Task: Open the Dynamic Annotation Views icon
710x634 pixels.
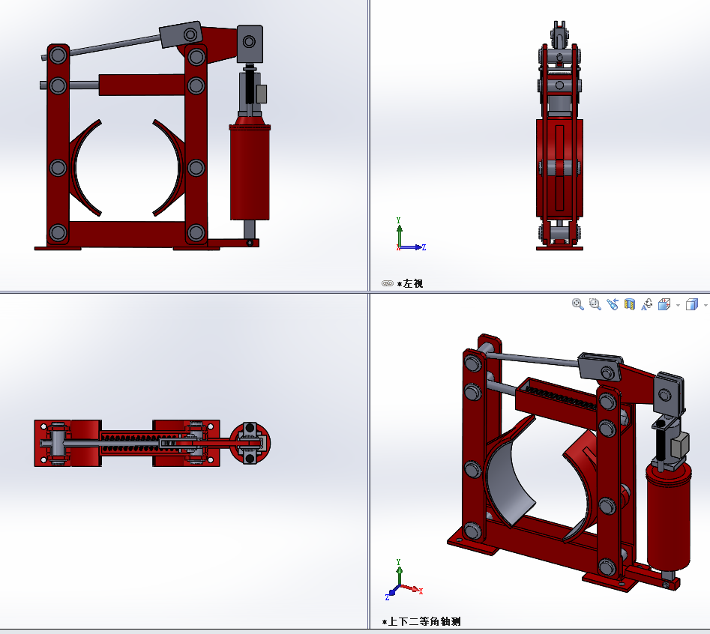Action: 646,304
